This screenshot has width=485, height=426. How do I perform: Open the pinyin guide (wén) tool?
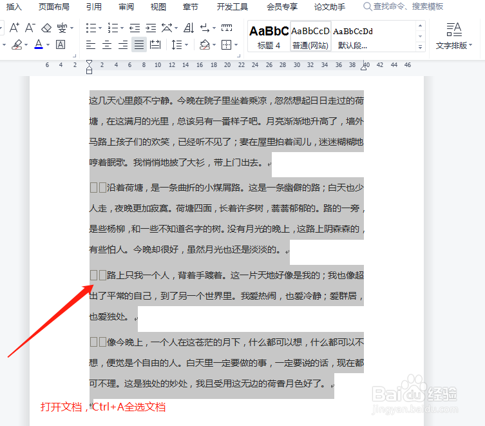click(62, 28)
